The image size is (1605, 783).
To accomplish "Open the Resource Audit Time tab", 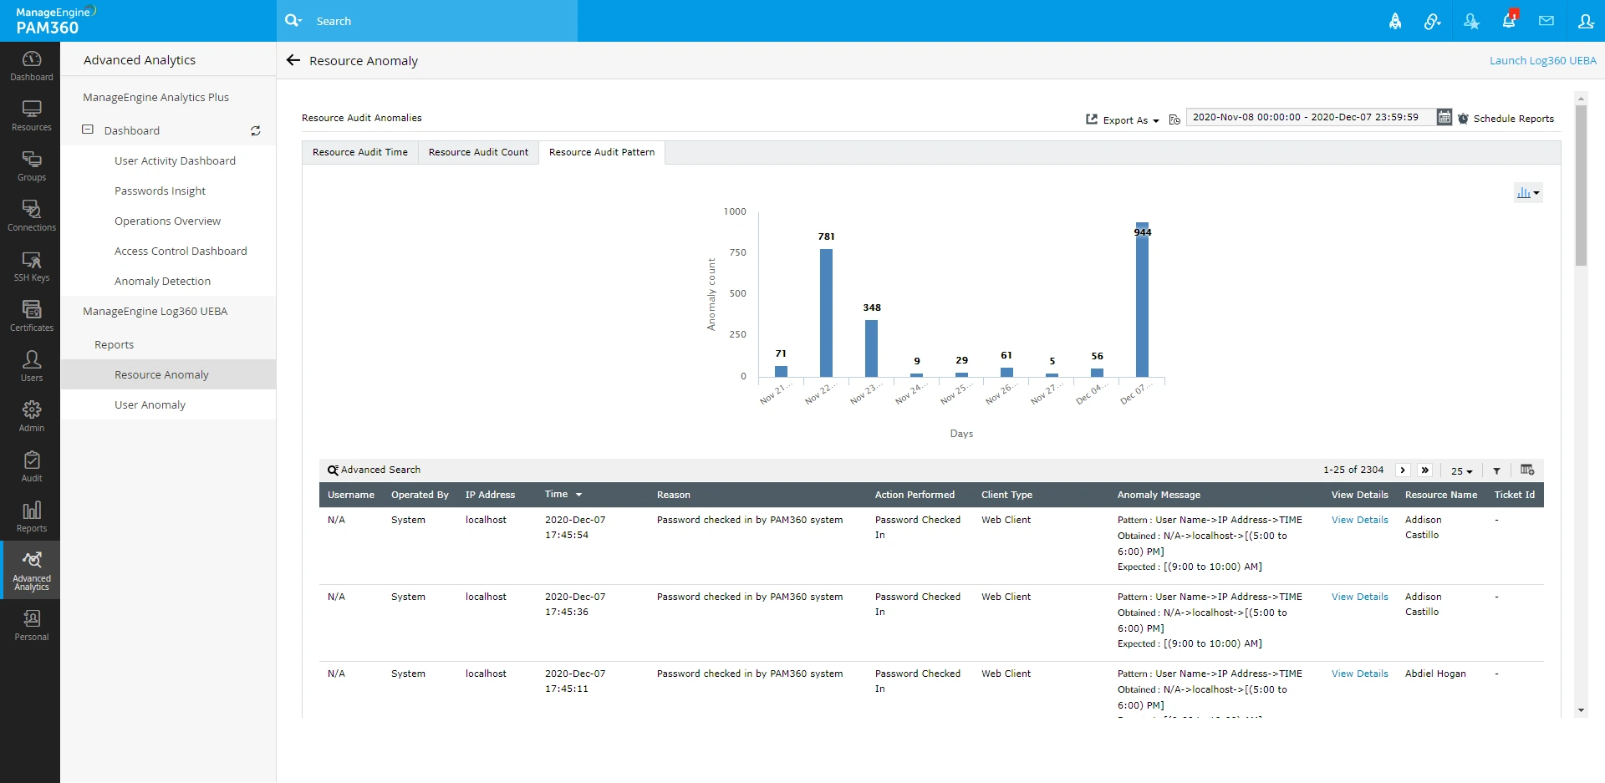I will [359, 152].
